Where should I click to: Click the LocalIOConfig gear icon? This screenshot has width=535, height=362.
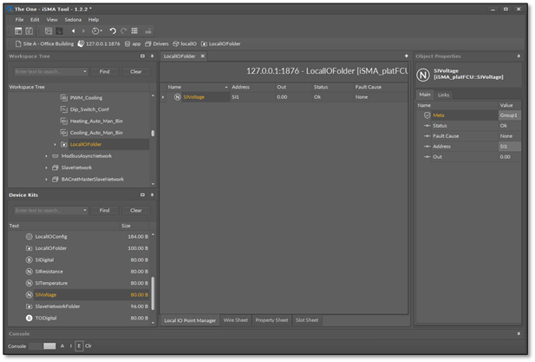29,236
